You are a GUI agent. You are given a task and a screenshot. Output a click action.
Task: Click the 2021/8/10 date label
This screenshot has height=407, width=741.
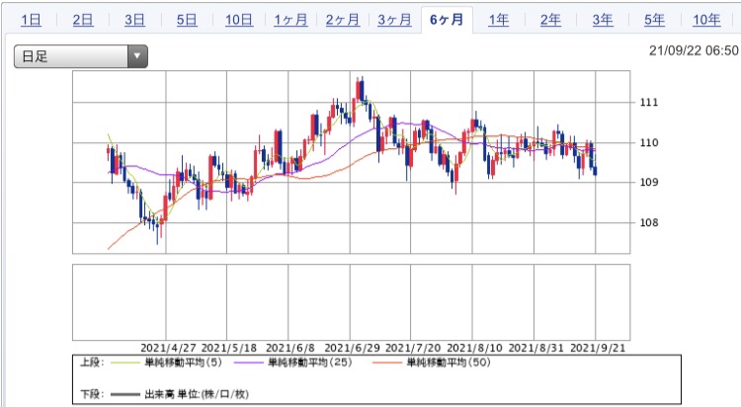474,348
